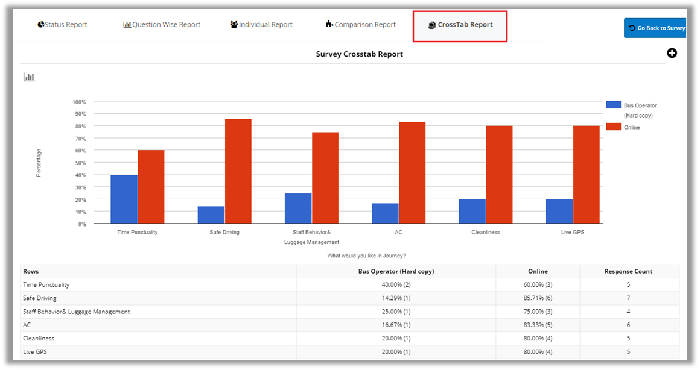700x370 pixels.
Task: Click the red Live GPS bar
Action: (x=586, y=175)
